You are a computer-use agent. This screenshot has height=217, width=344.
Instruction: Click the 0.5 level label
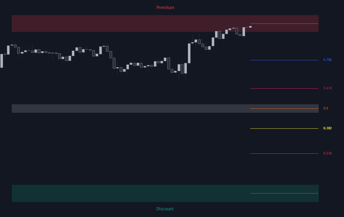pos(326,108)
